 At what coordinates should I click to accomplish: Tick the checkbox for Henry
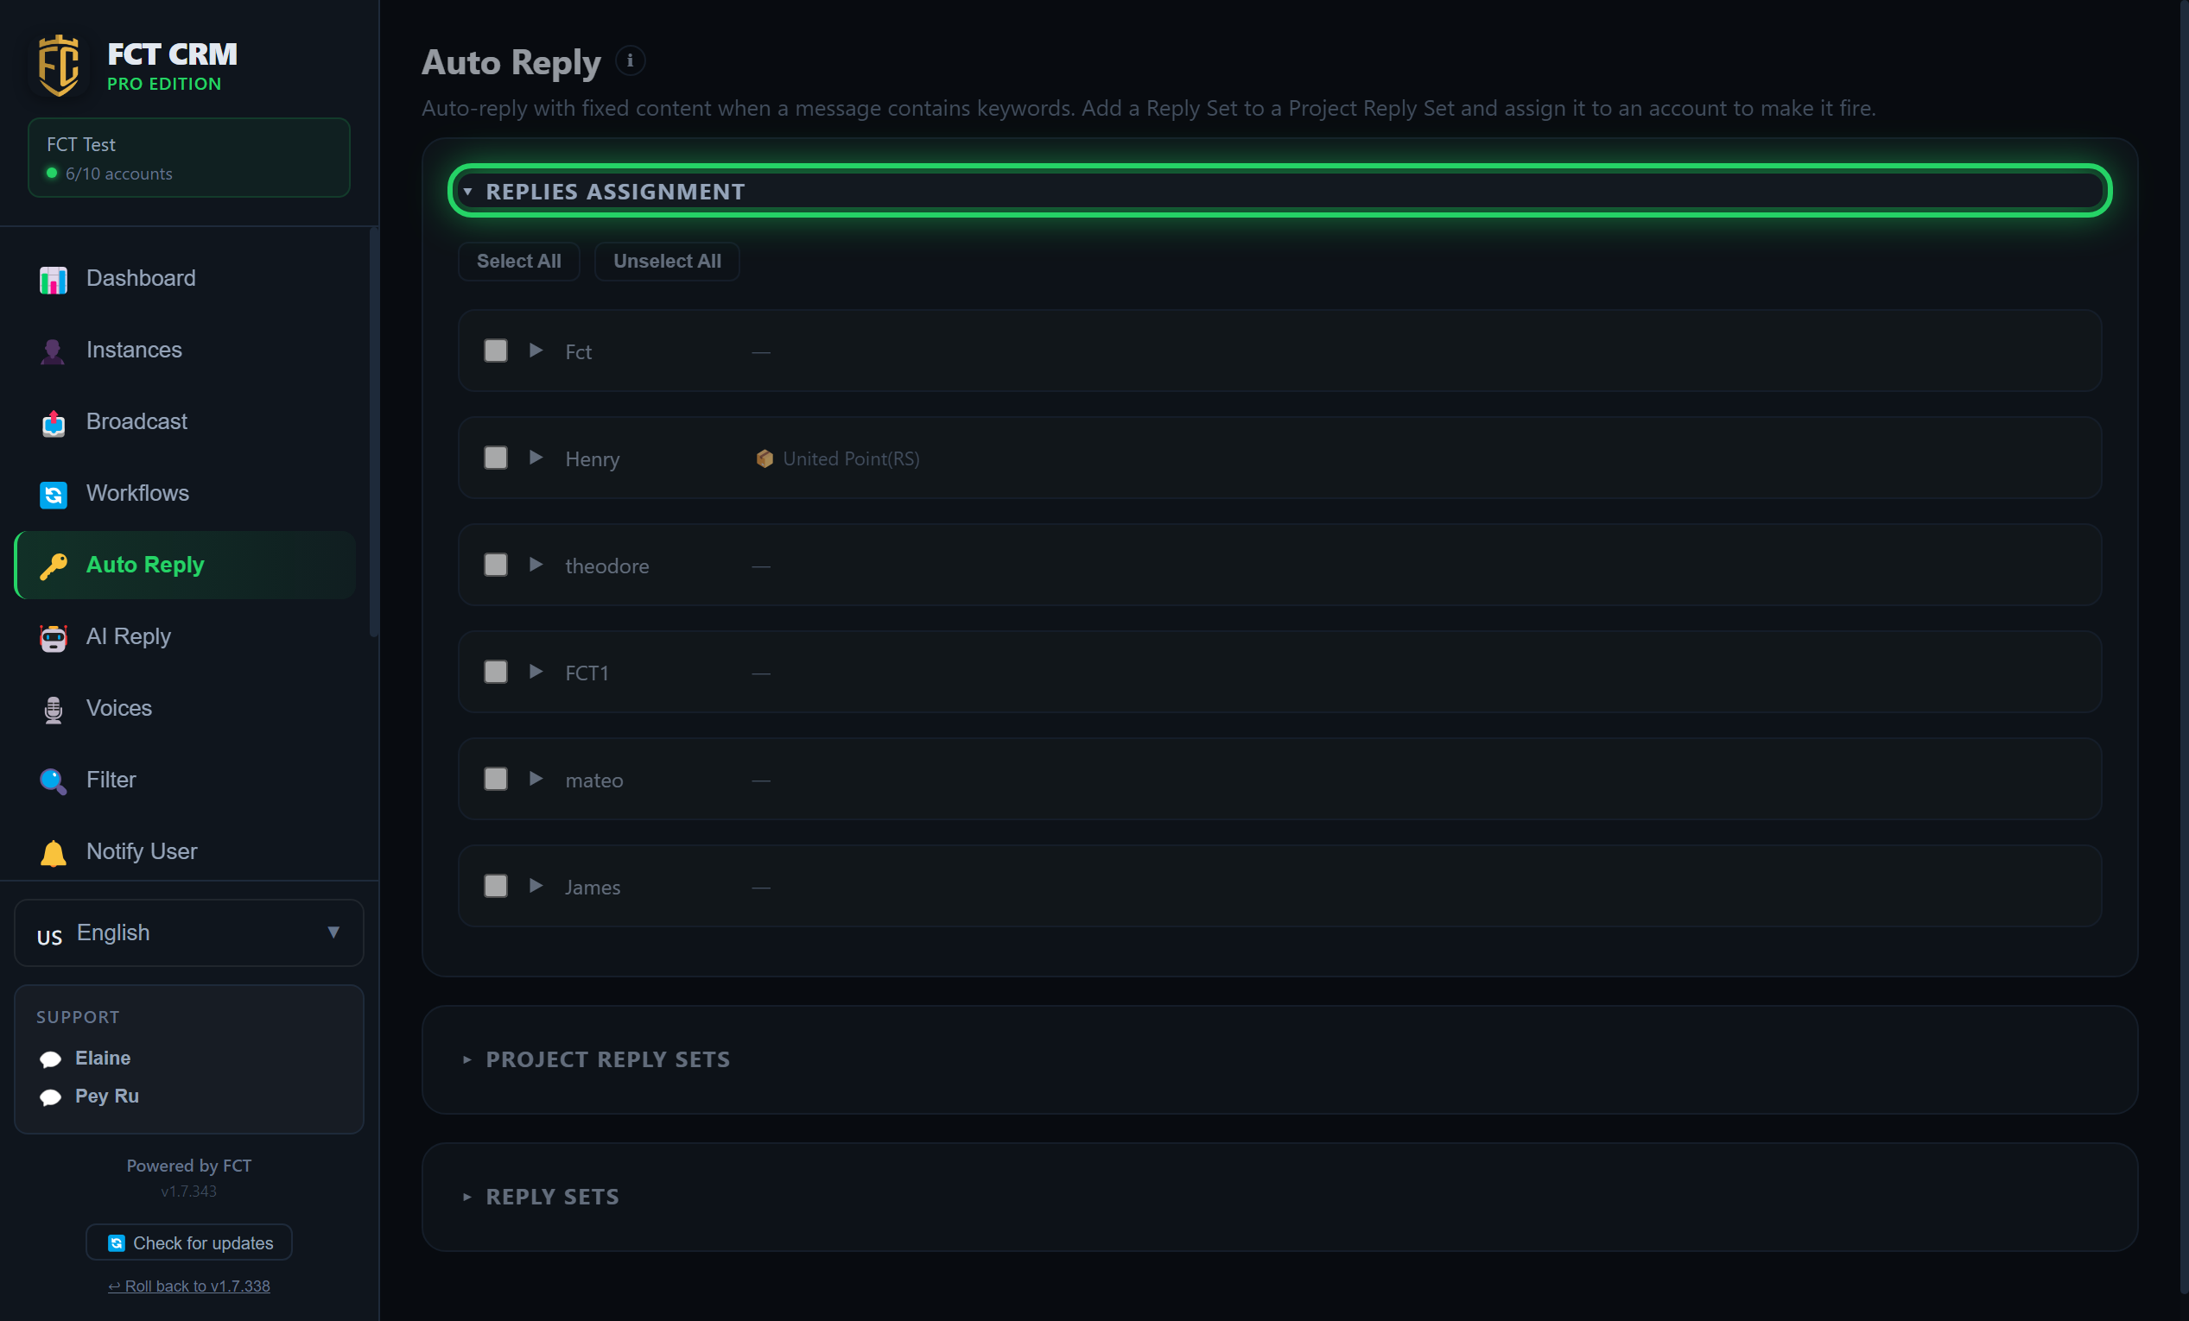click(496, 458)
